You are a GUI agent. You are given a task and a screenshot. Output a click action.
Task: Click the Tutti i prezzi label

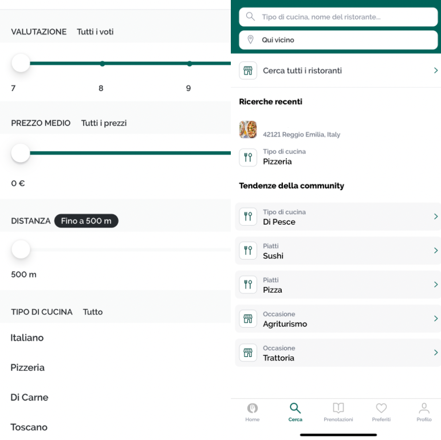104,123
